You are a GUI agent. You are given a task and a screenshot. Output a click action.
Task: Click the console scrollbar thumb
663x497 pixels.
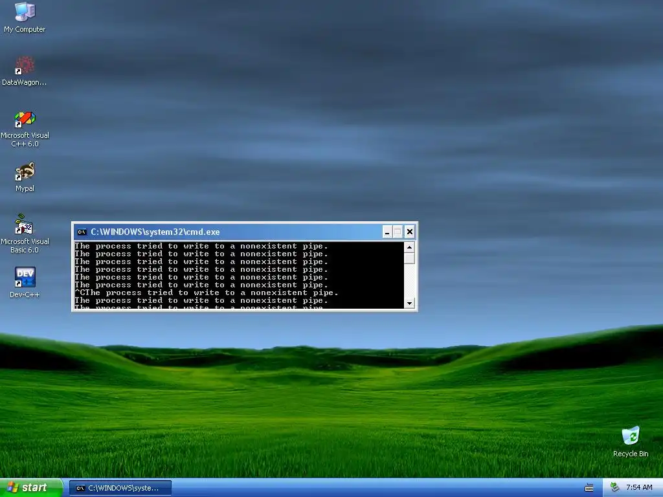tap(409, 258)
